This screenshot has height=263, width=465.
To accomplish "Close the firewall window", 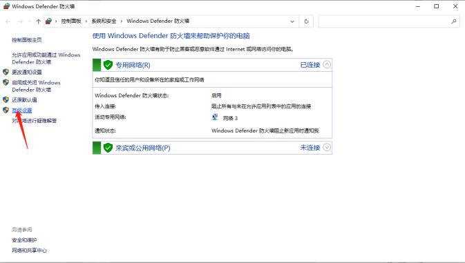I will click(x=455, y=6).
